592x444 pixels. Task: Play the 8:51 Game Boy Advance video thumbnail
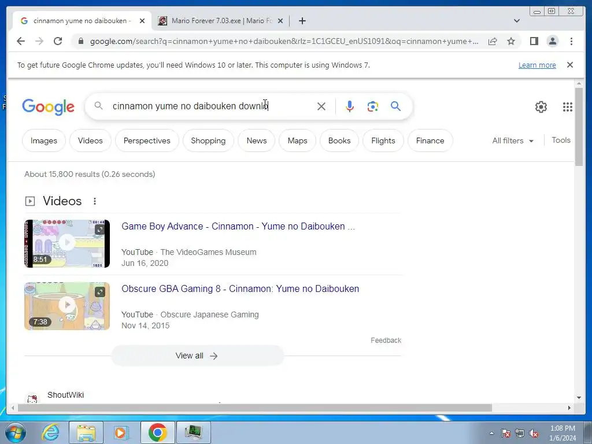(67, 243)
